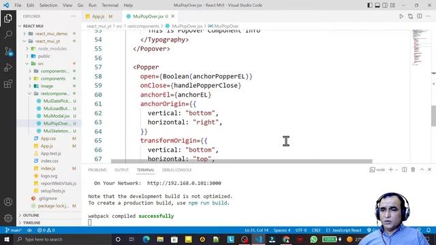Switch to the DEBUG CONSOLE tab
436x245 pixels.
(177, 169)
